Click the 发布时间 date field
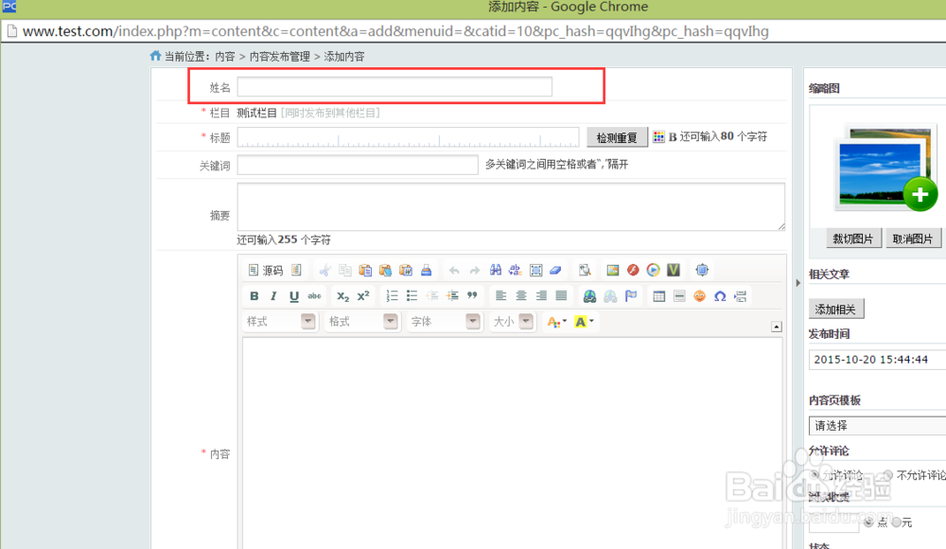Screen dimensions: 946x549 pos(877,360)
